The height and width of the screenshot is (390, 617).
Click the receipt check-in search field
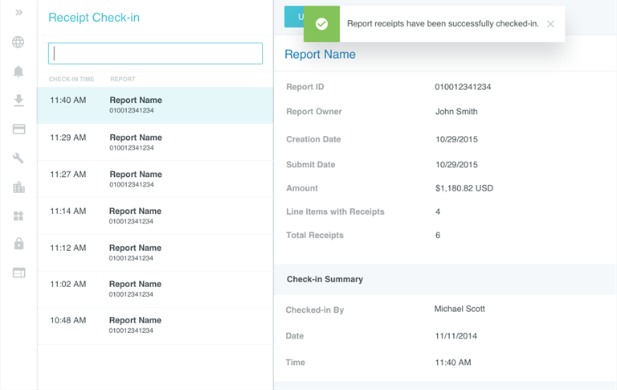point(155,54)
